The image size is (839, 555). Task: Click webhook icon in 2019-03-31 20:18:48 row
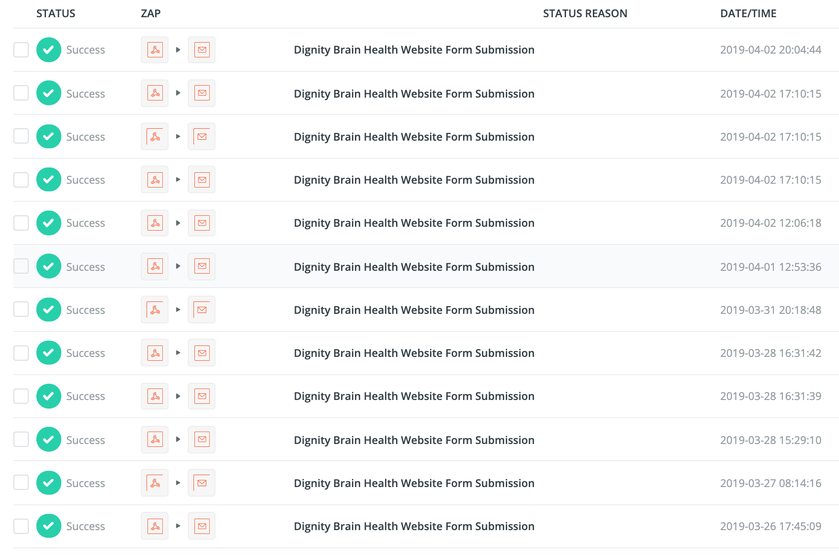pos(155,310)
